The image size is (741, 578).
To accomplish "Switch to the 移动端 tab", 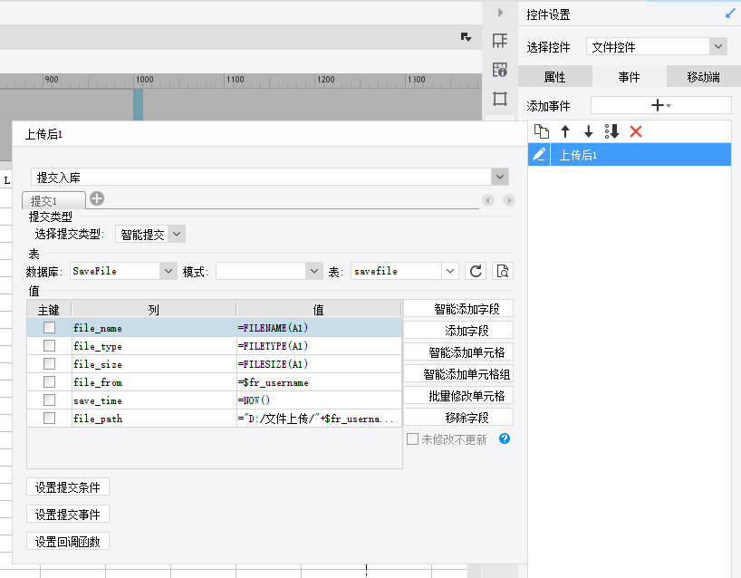I will [x=703, y=77].
